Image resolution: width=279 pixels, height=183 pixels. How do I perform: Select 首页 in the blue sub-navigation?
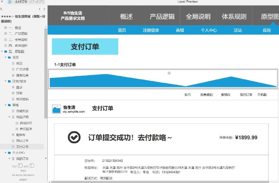(x=122, y=30)
